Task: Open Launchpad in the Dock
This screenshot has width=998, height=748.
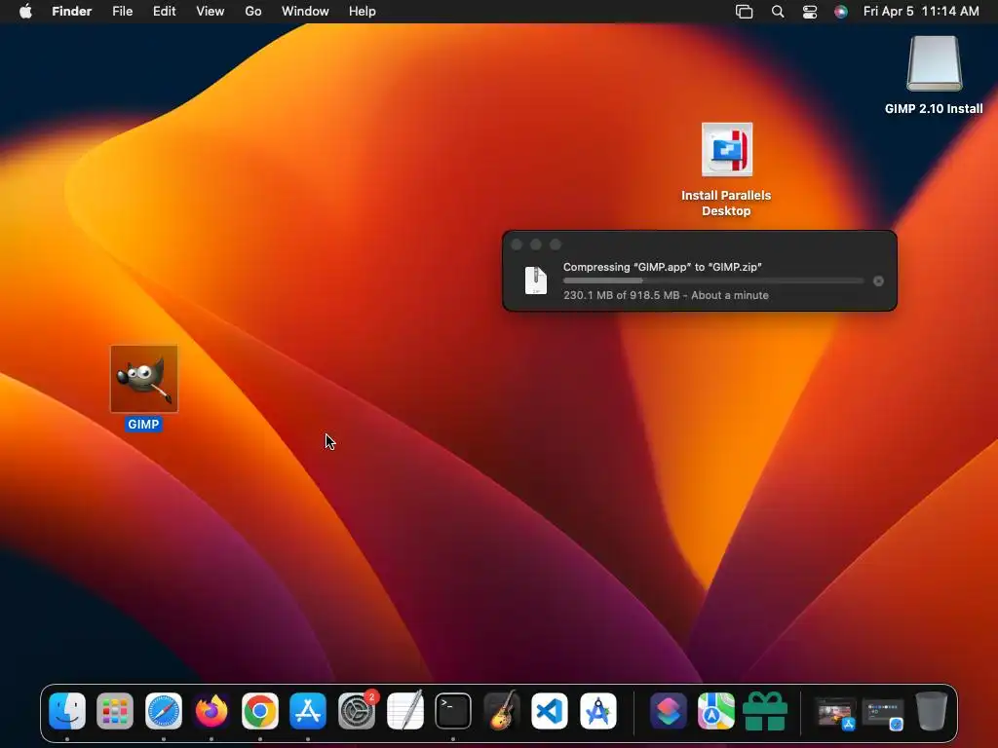Action: pyautogui.click(x=115, y=710)
